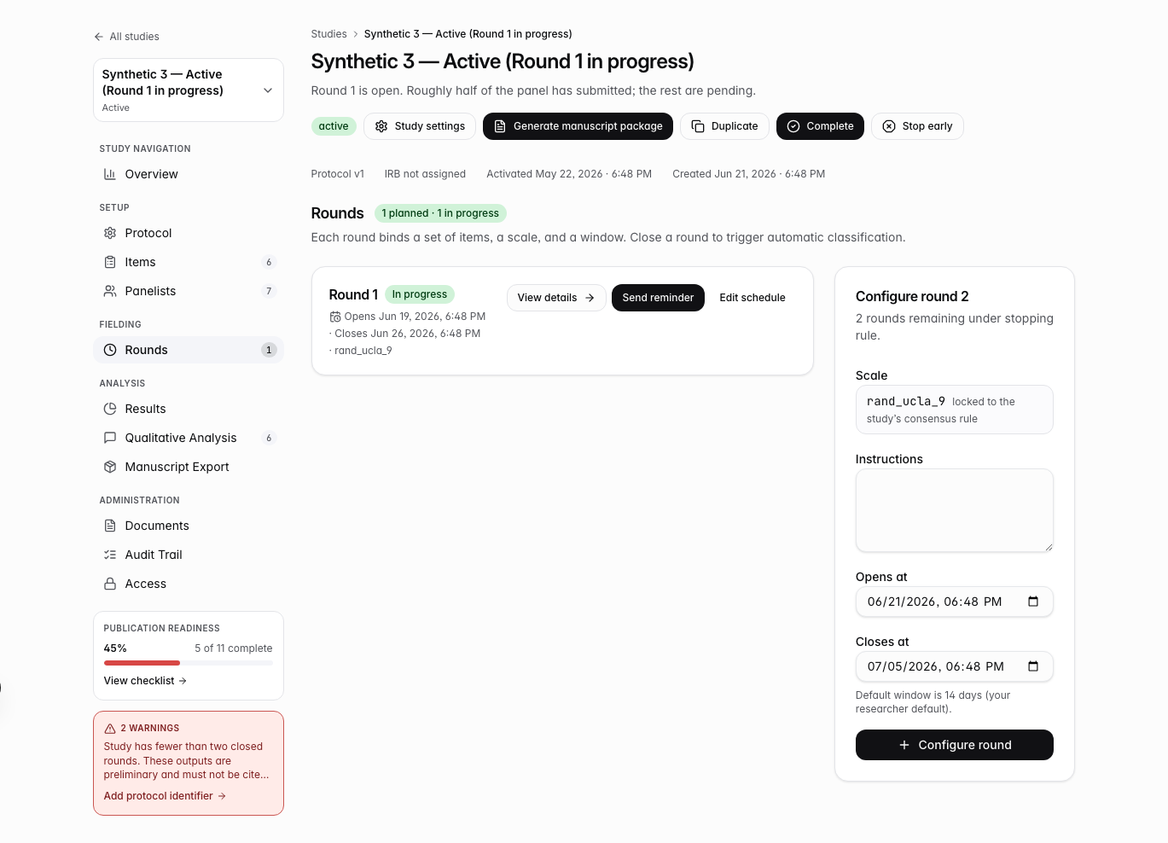Click 'Closes Jun 26, 2026, 6:48 PM' text
The height and width of the screenshot is (843, 1168).
point(408,334)
